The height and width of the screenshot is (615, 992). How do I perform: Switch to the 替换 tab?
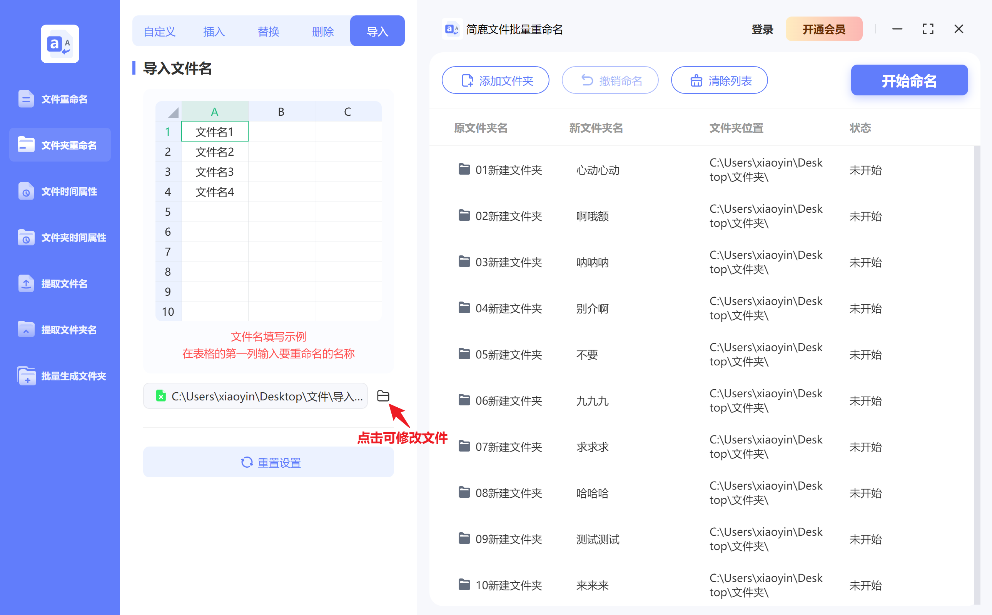click(x=268, y=31)
